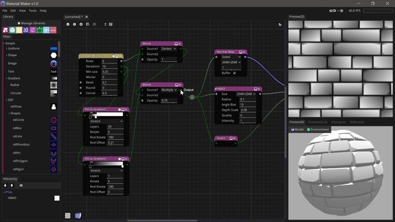Click the Manage Libraries button

(x=31, y=23)
